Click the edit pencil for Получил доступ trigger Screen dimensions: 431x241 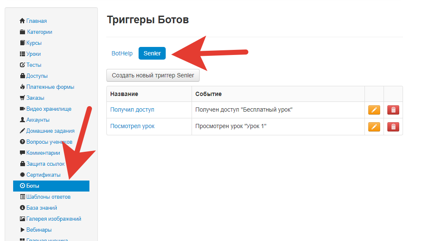pos(374,110)
